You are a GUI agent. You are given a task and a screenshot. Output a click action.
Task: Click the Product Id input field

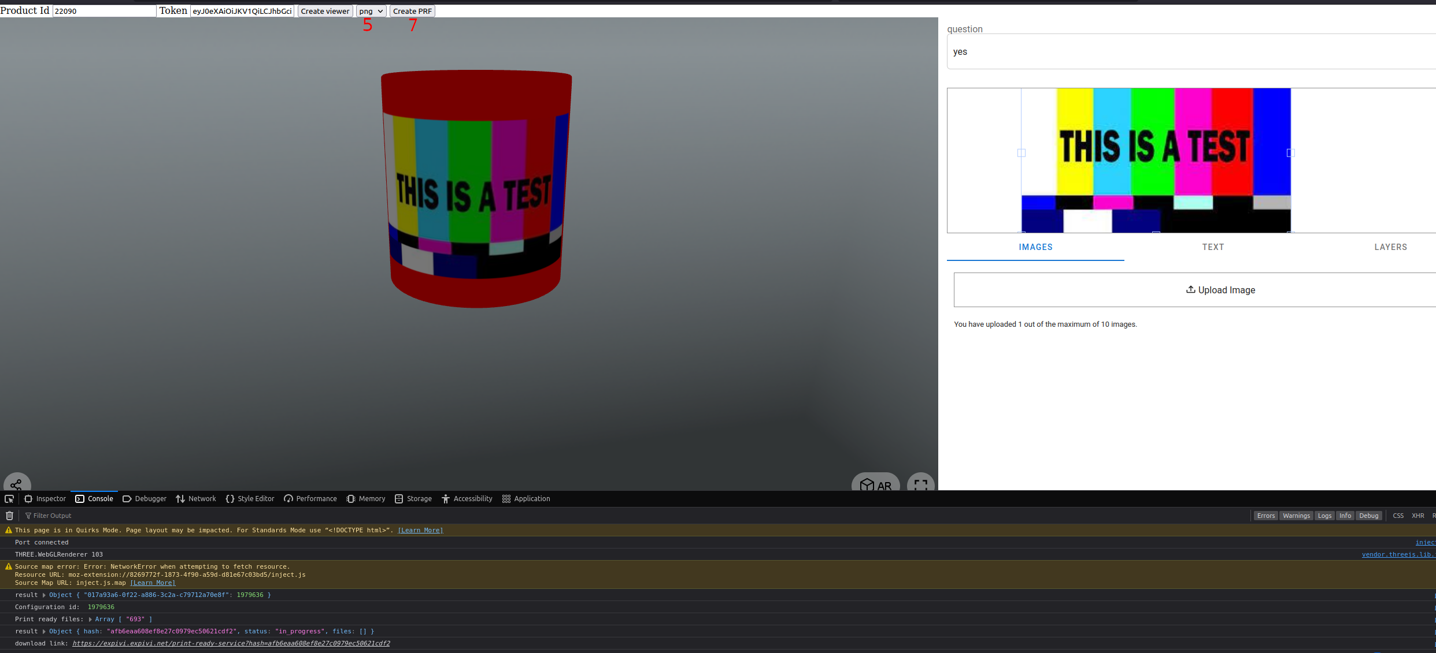pos(104,11)
